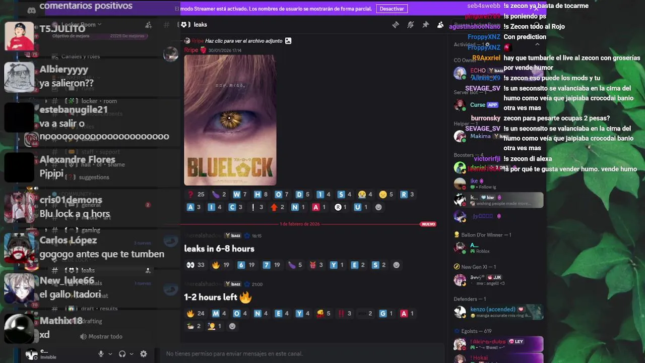This screenshot has width=645, height=363.
Task: Click the invite people icon by server name
Action: [x=148, y=25]
